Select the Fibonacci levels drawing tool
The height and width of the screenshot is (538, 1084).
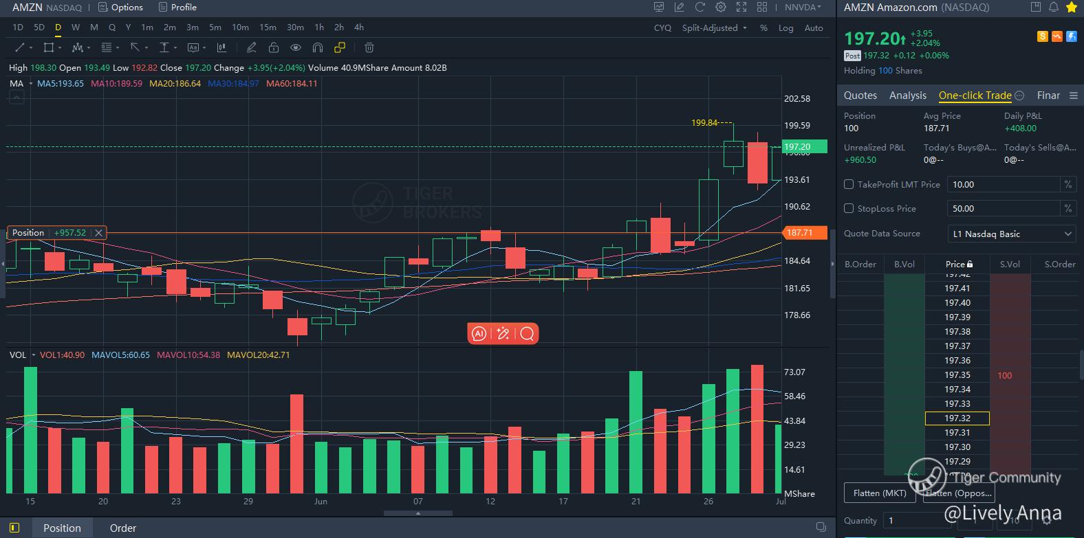[x=107, y=47]
